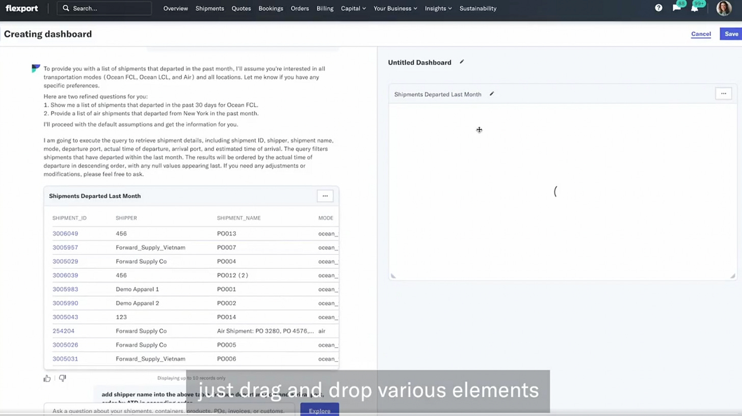Select the PO013 shipment name cell
Image resolution: width=742 pixels, height=416 pixels.
(x=227, y=234)
